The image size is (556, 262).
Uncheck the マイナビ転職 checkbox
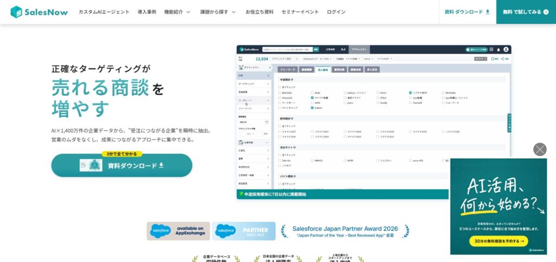(x=312, y=97)
